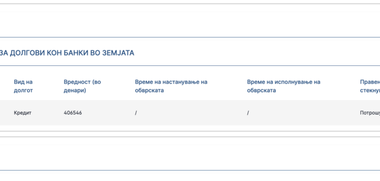
Task: Click the blank panel above the heading
Action: coord(190,20)
